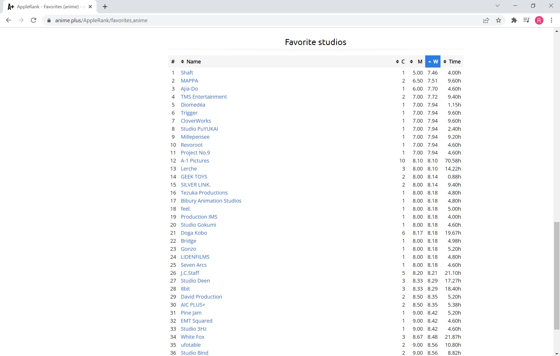Open the Doga Kobo studio link

click(194, 233)
